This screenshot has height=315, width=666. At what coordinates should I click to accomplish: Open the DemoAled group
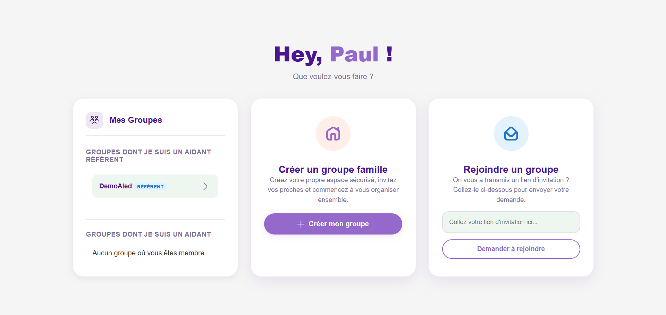[x=116, y=186]
